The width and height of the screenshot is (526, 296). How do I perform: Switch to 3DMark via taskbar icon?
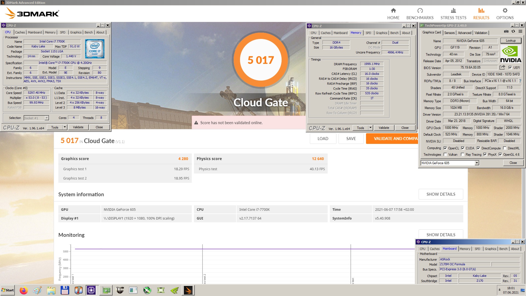click(x=188, y=290)
